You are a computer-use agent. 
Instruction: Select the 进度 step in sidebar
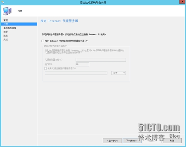(x=6, y=36)
